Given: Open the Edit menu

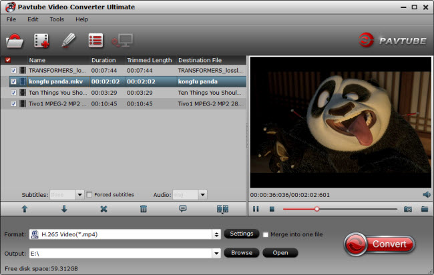Looking at the screenshot, I should (33, 19).
